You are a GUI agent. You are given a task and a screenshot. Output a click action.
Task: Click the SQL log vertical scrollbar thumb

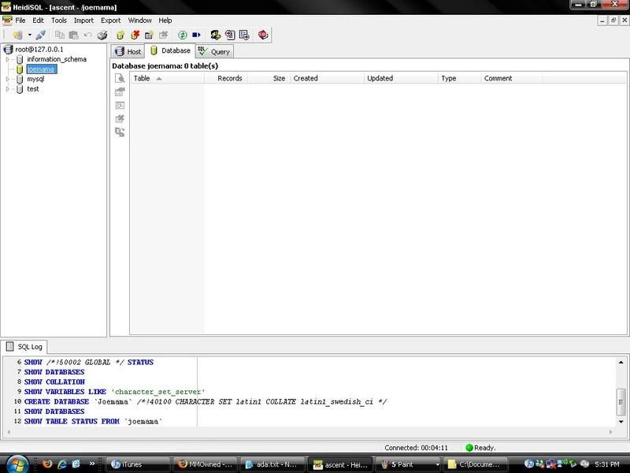(x=621, y=401)
